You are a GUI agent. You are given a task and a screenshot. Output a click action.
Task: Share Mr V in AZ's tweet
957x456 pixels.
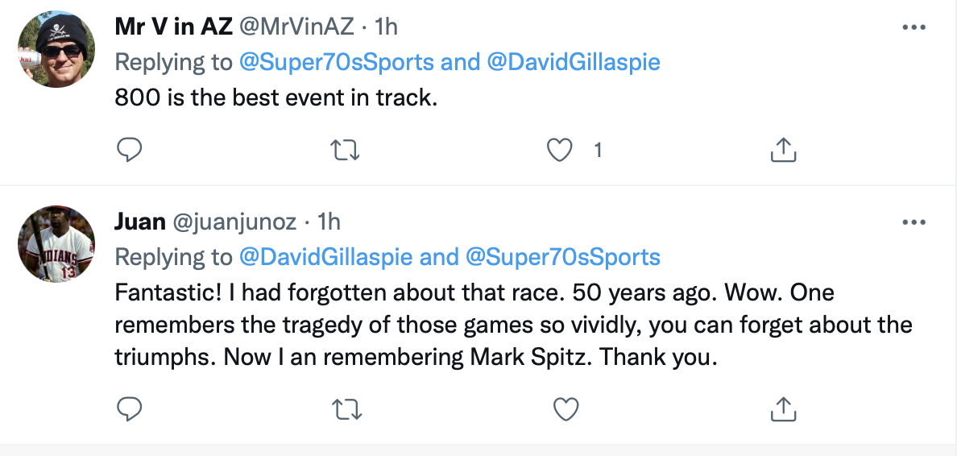coord(784,149)
